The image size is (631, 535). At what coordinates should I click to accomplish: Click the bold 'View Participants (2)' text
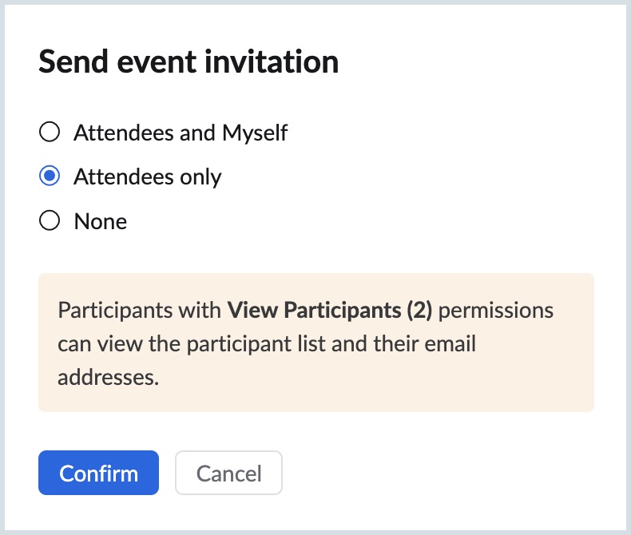[x=329, y=310]
